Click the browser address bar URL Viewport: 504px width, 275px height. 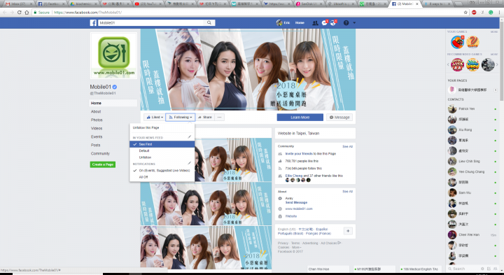87,13
